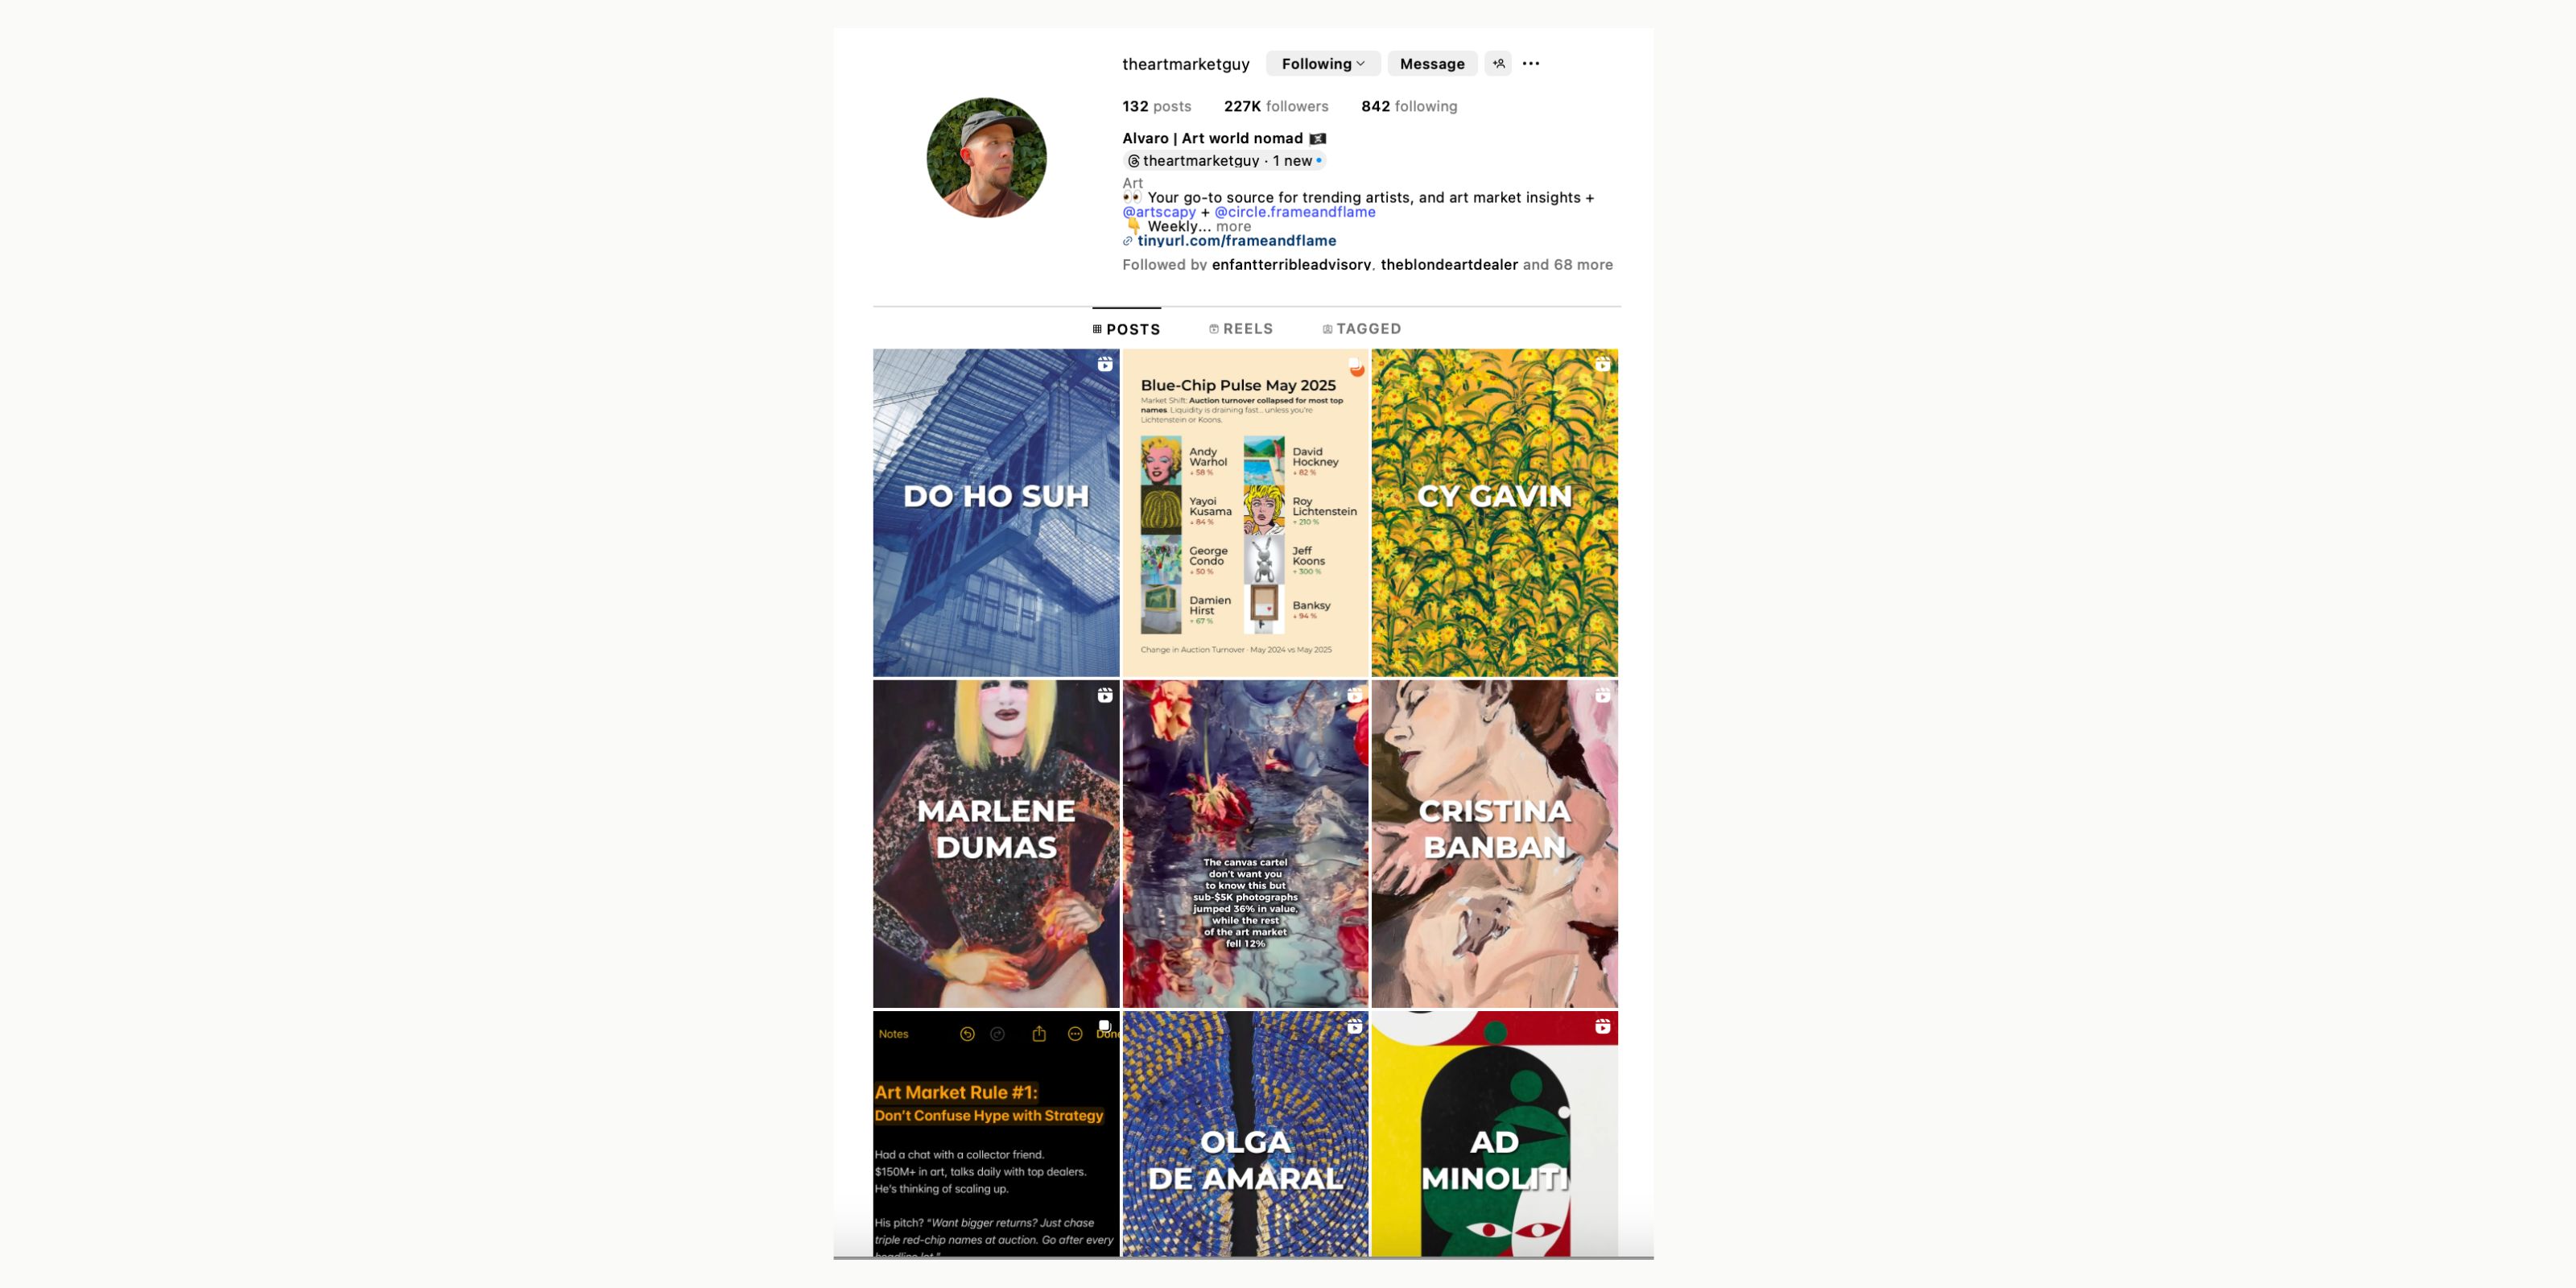Click the add similar accounts person icon

point(1497,64)
